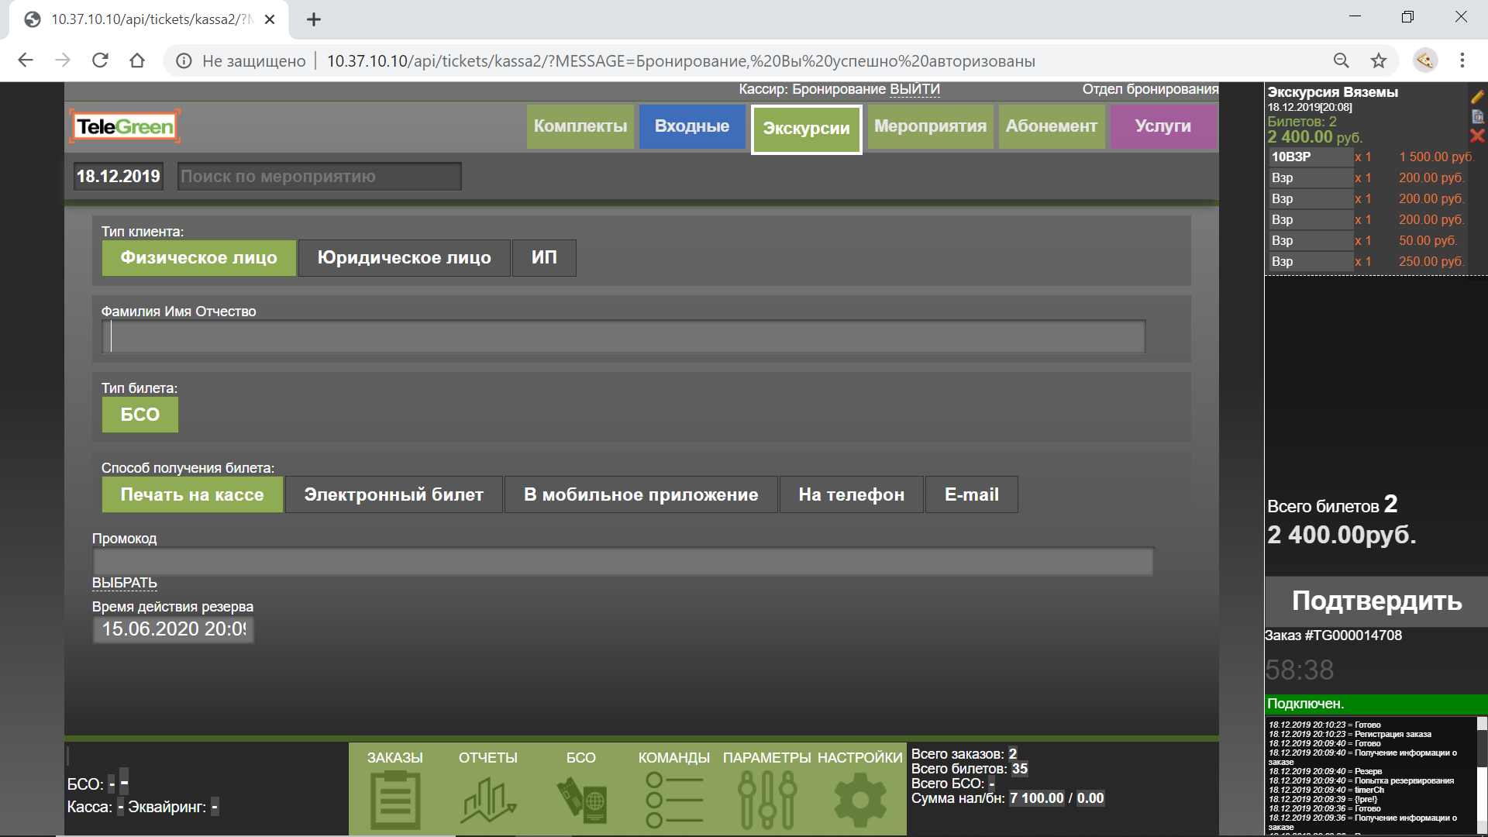Open order info document icon
Viewport: 1488px width, 837px height.
pyautogui.click(x=1477, y=117)
